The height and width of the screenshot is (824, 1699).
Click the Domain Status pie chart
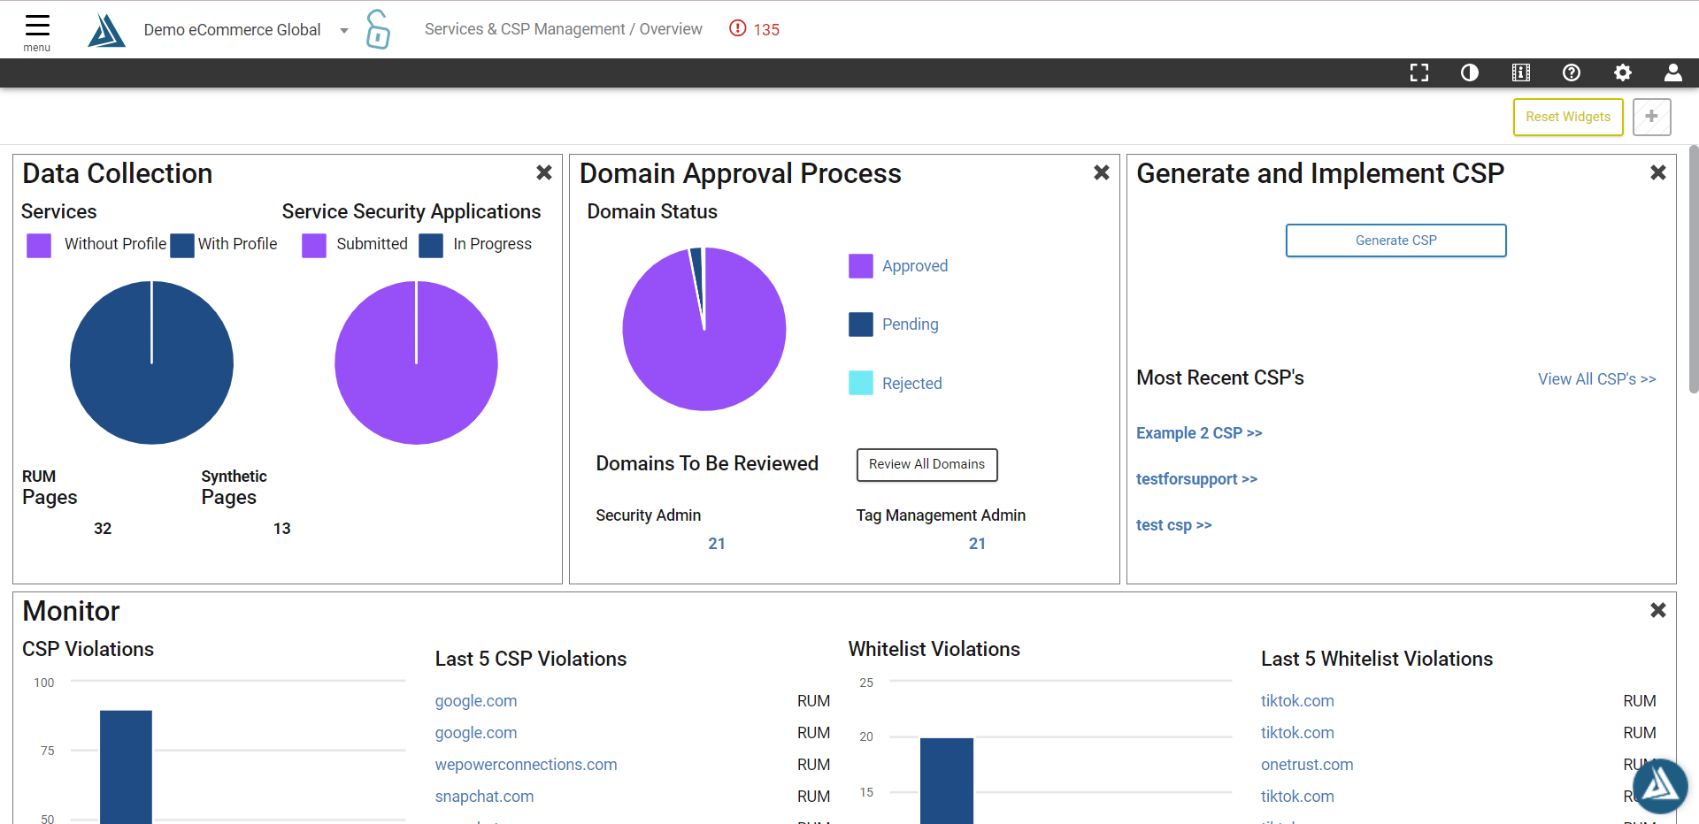tap(704, 329)
